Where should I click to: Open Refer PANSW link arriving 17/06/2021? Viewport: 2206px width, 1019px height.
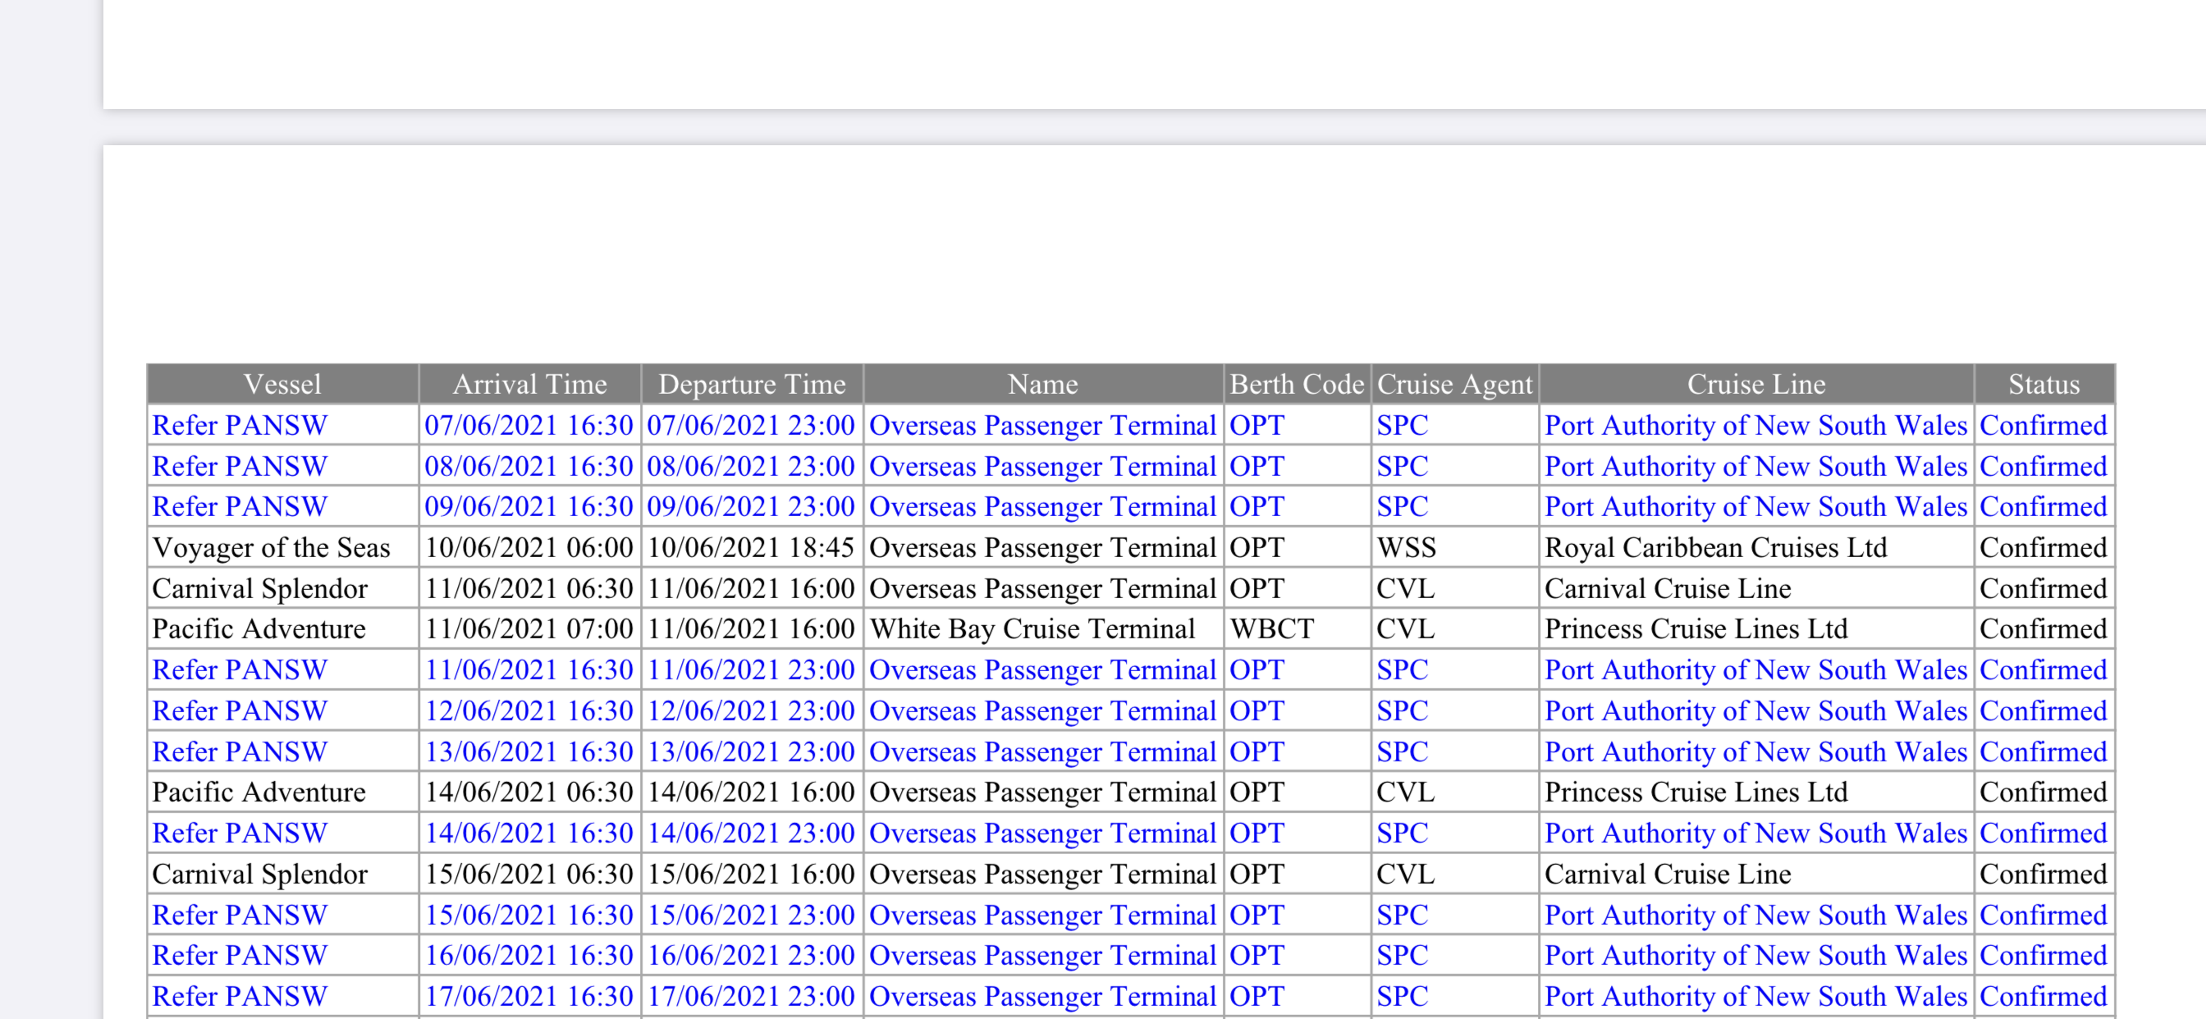(240, 998)
